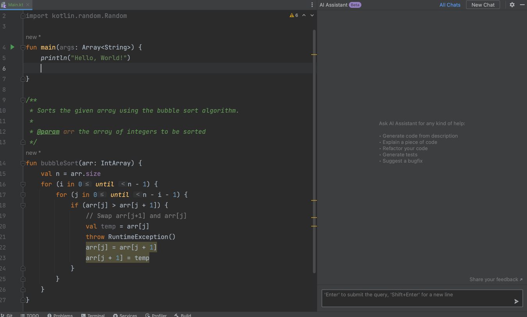
Task: Open AI Assistant settings gear
Action: 512,5
